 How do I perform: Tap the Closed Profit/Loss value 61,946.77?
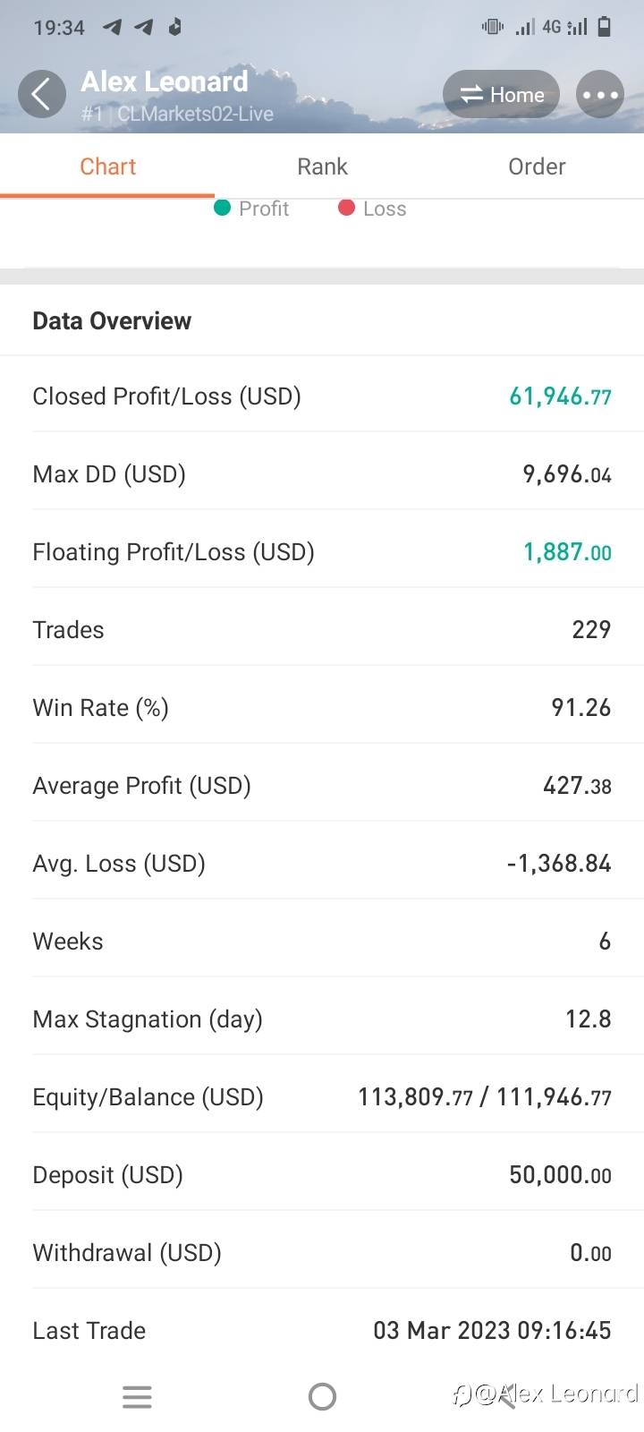(560, 396)
